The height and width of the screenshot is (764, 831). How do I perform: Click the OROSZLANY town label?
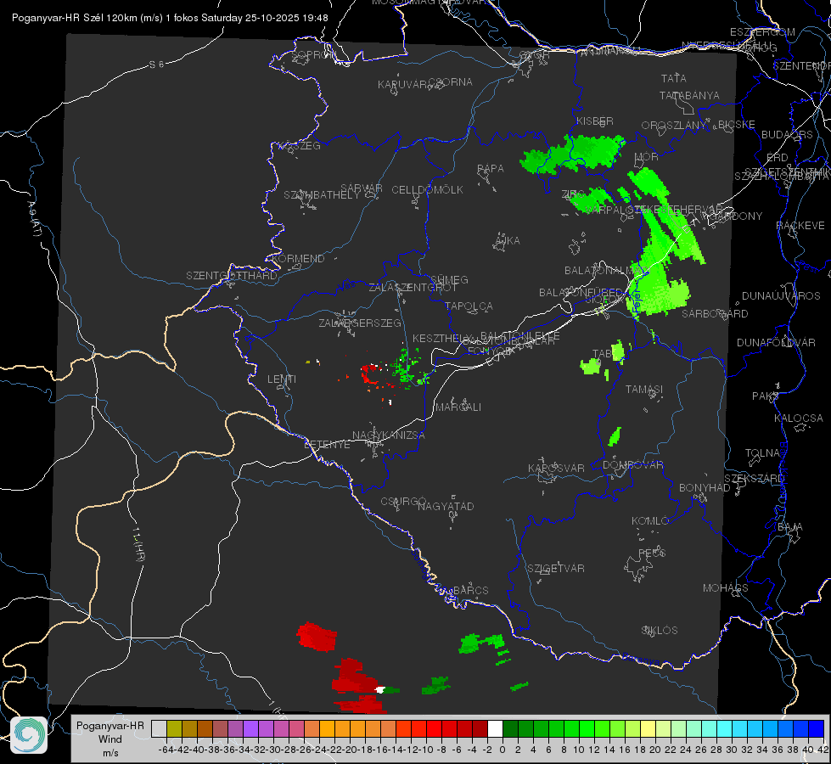click(674, 126)
